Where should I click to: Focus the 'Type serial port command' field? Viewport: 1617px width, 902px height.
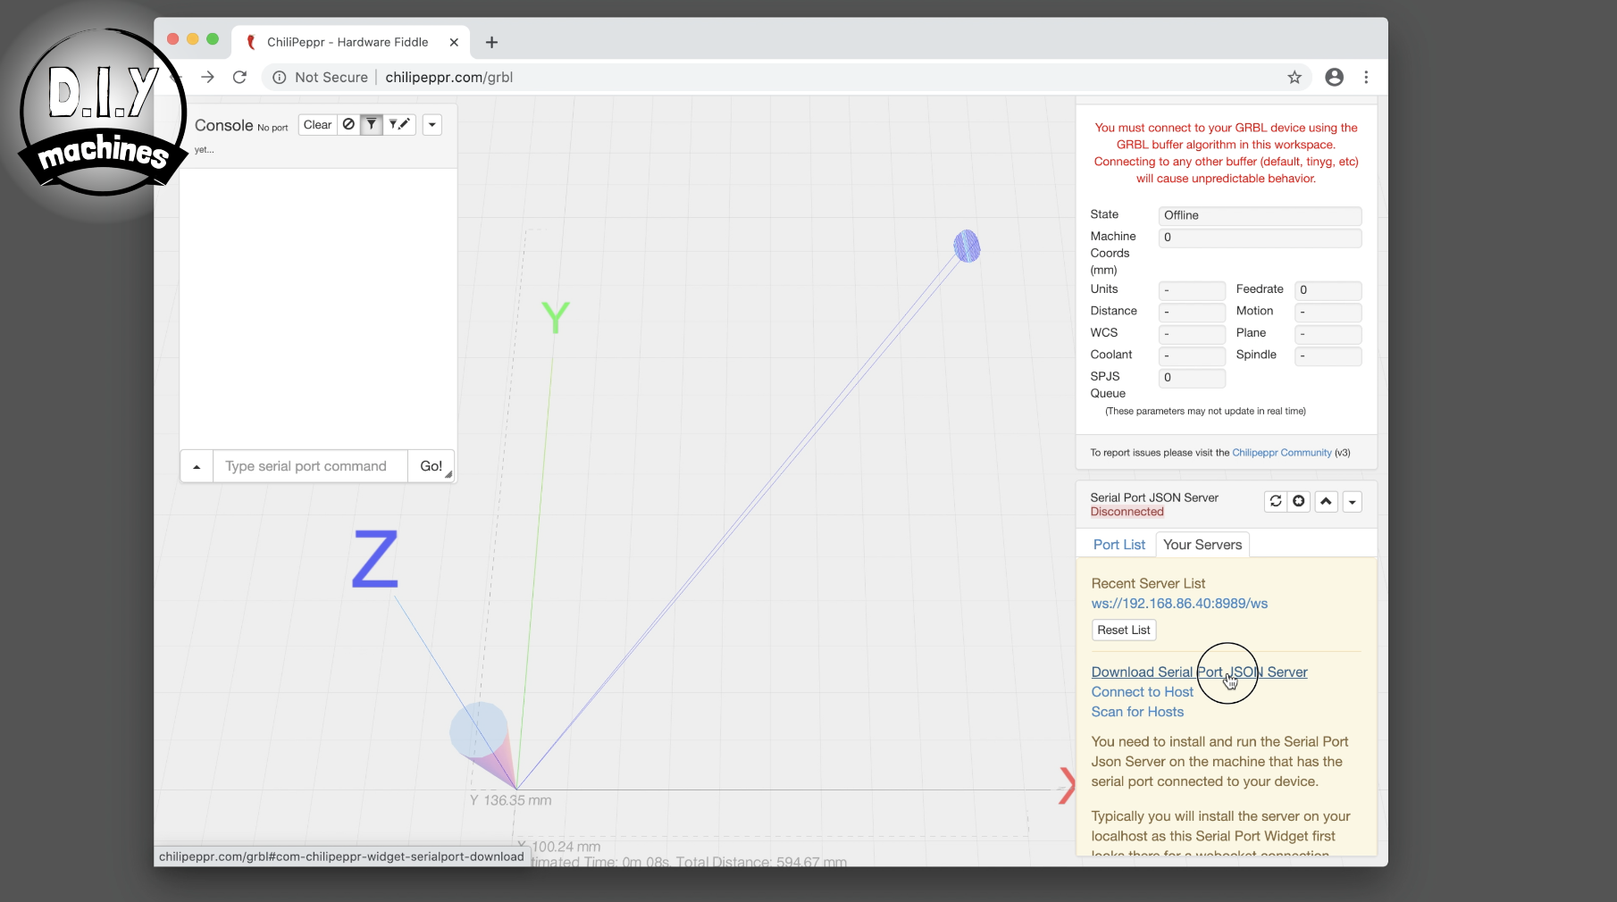pyautogui.click(x=310, y=466)
